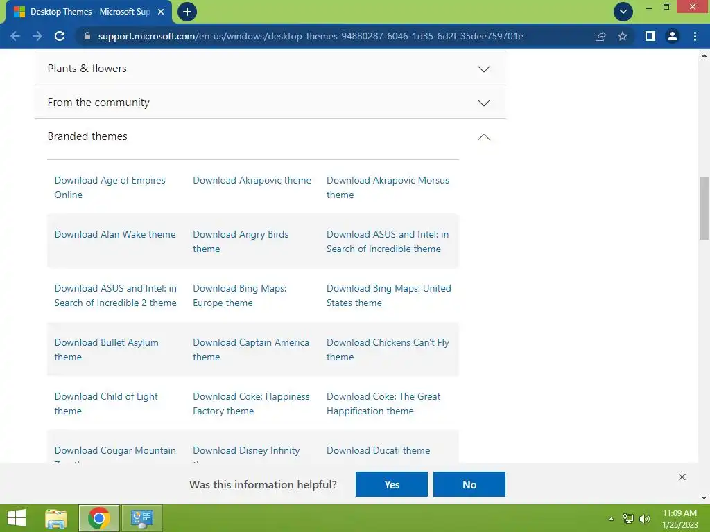
Task: Click the page vertical scrollbar thumb
Action: coord(704,208)
